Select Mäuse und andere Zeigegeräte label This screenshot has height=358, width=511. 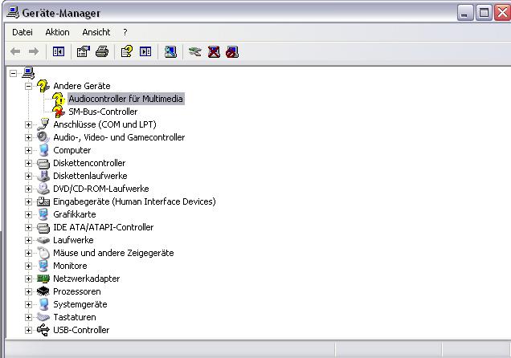[x=113, y=253]
